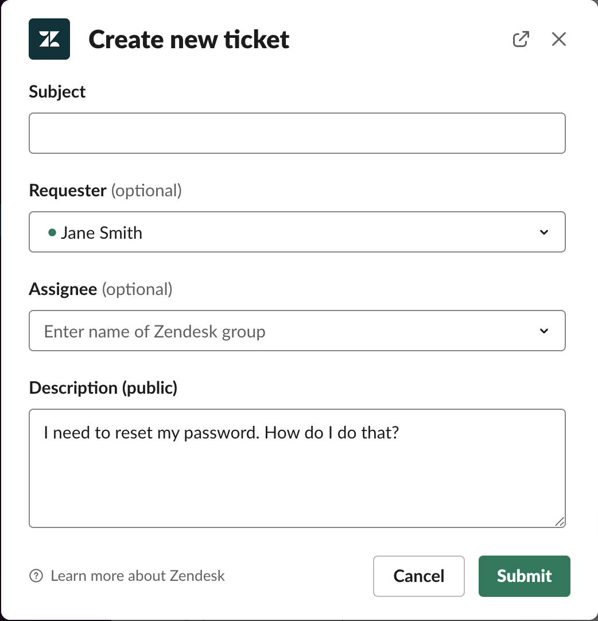
Task: Click the help question mark icon
Action: [36, 576]
